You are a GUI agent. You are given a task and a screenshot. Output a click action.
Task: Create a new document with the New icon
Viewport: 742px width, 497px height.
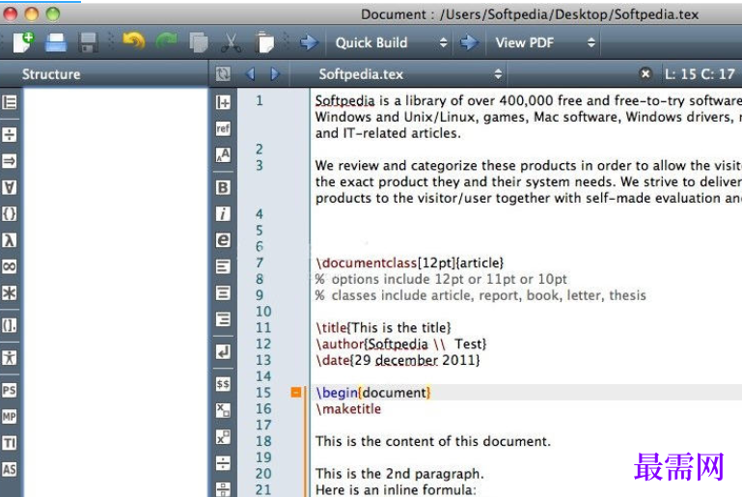tap(23, 42)
